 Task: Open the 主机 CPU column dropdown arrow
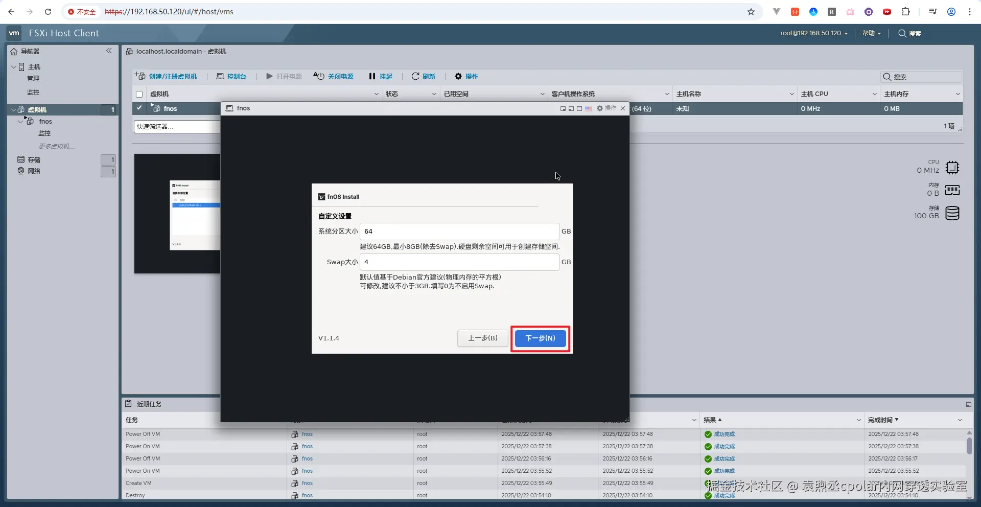(x=874, y=94)
